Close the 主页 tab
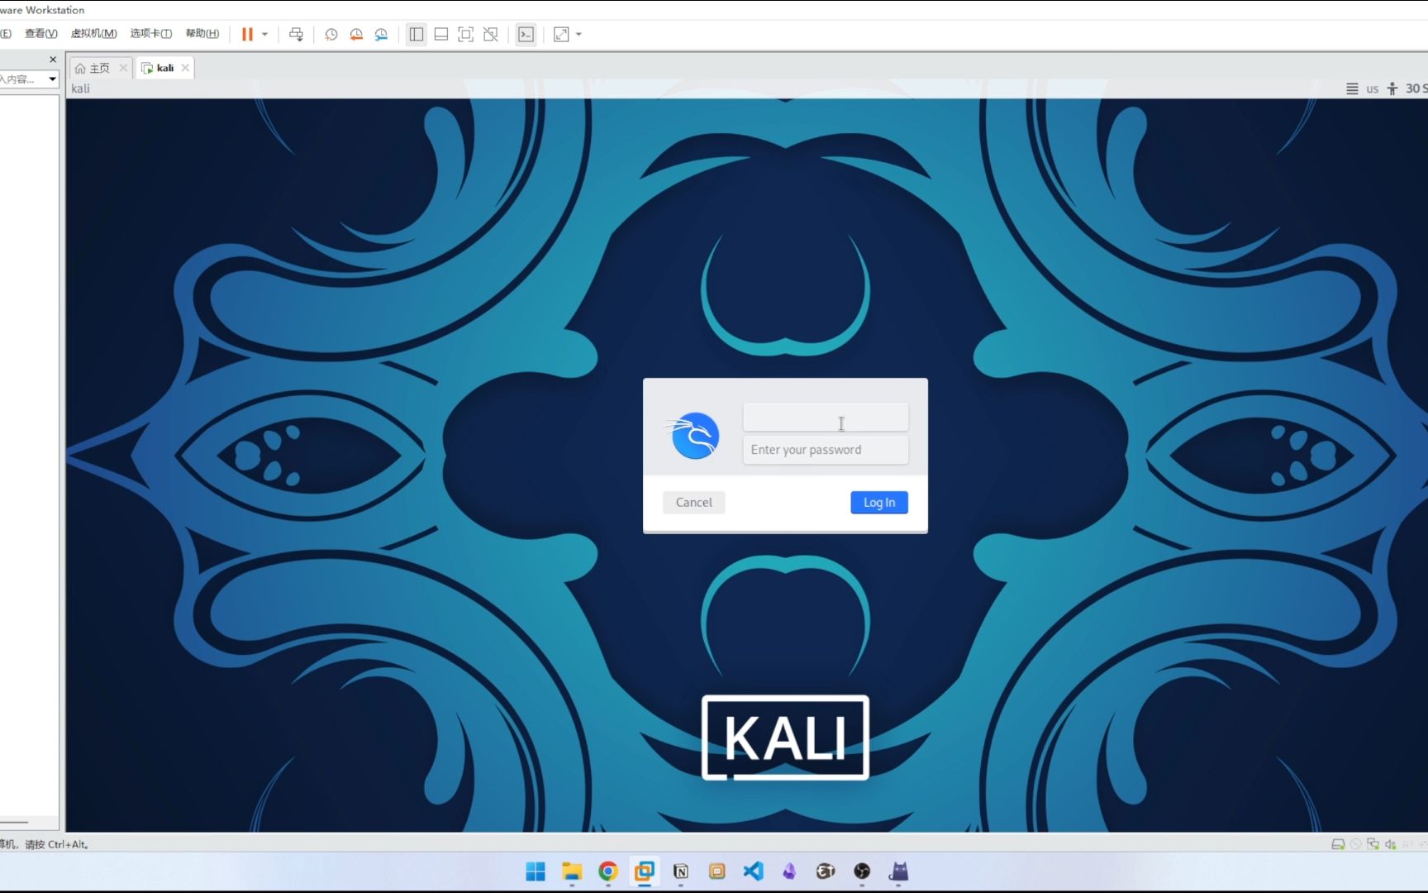 (x=123, y=68)
